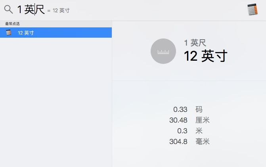Click the 码 unit label

click(199, 109)
